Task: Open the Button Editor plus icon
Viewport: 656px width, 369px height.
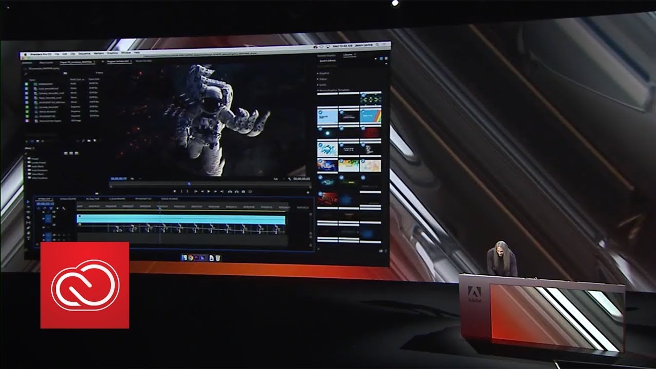Action: (308, 192)
